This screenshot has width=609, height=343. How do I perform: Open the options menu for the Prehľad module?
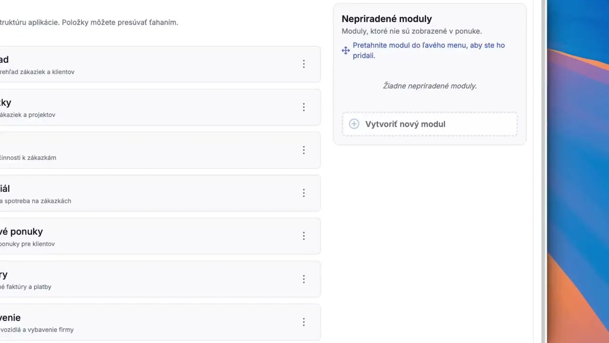point(304,64)
